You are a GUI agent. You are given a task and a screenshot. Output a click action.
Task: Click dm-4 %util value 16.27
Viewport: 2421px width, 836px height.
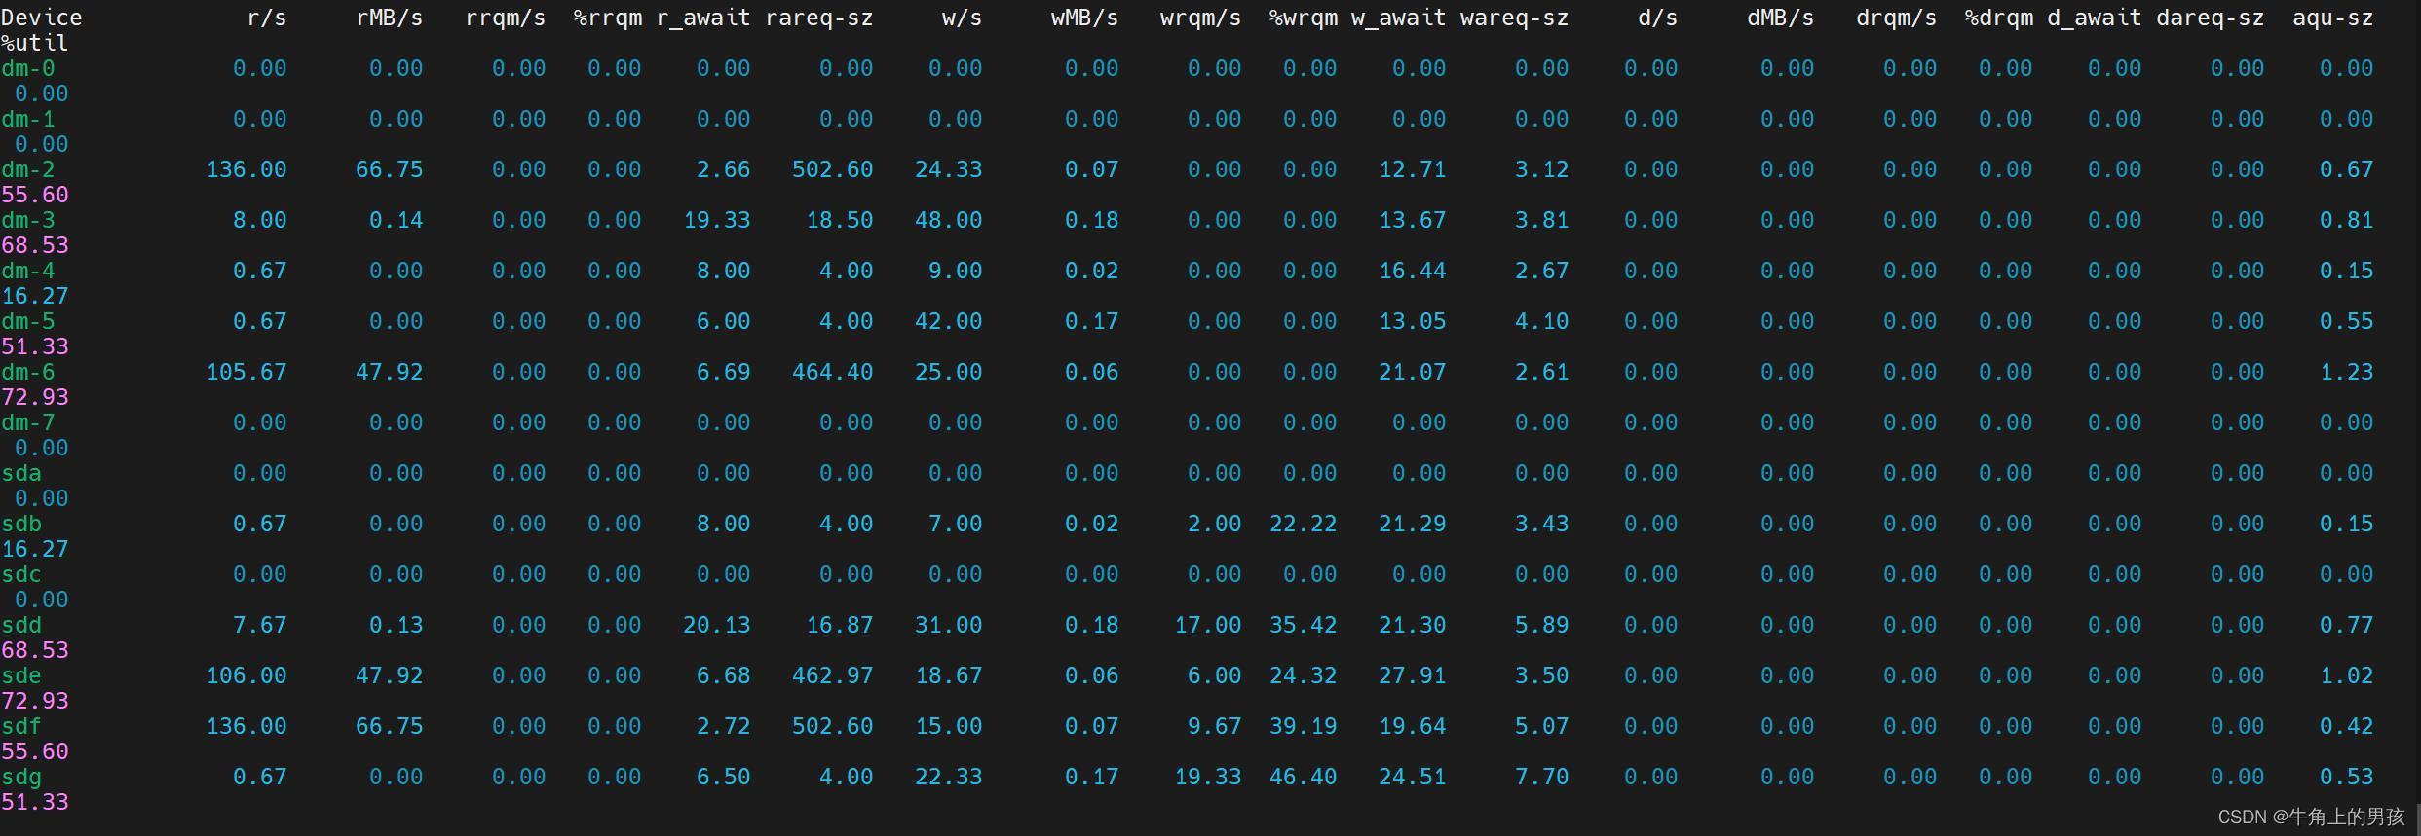[x=35, y=296]
